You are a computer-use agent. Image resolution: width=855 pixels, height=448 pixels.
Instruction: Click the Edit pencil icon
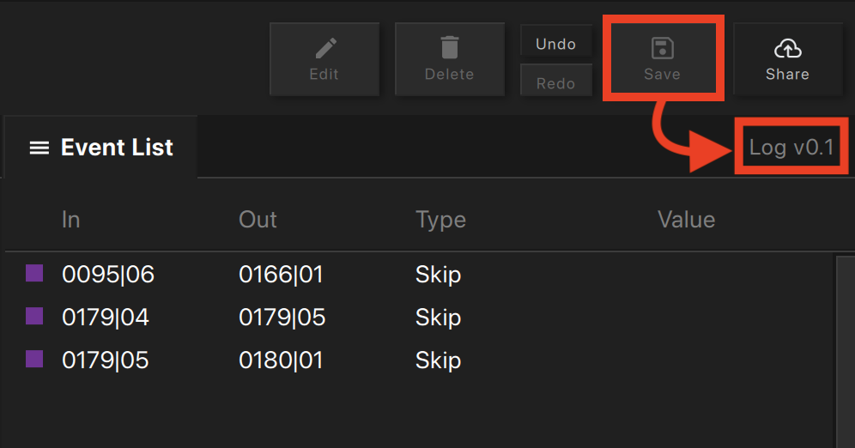click(x=325, y=49)
